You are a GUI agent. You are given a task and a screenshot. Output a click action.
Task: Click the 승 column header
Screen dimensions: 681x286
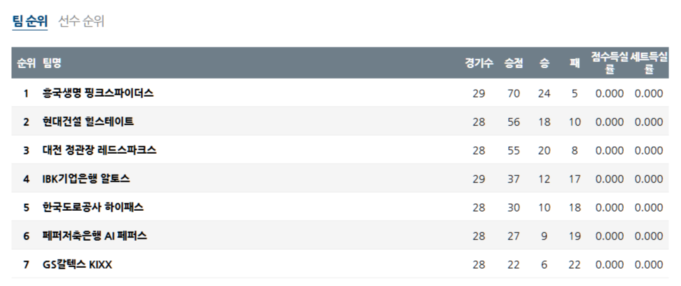pos(544,63)
